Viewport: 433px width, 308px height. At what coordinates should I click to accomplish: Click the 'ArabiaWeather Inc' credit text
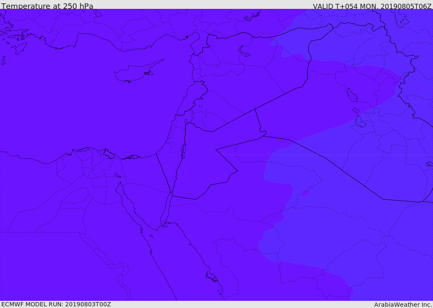pyautogui.click(x=403, y=305)
